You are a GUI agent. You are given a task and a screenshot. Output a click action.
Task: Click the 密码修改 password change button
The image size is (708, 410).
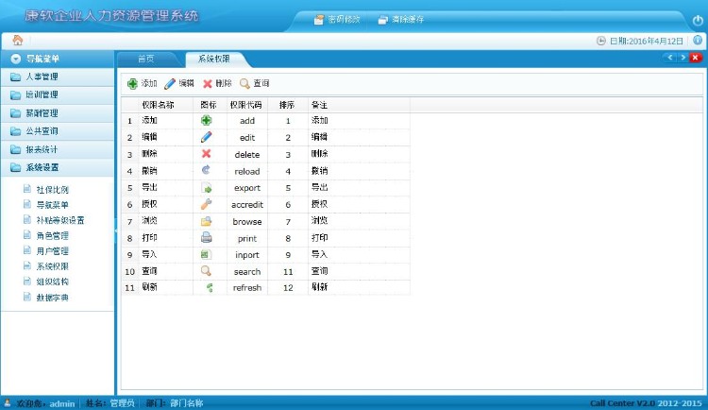[x=337, y=20]
